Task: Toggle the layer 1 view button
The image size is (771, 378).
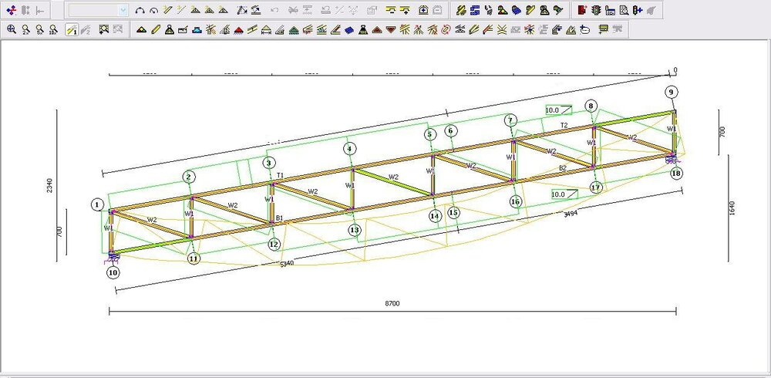Action: pyautogui.click(x=70, y=30)
